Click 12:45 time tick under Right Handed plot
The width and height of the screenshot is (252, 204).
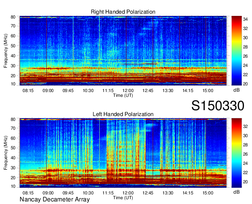click(x=148, y=91)
